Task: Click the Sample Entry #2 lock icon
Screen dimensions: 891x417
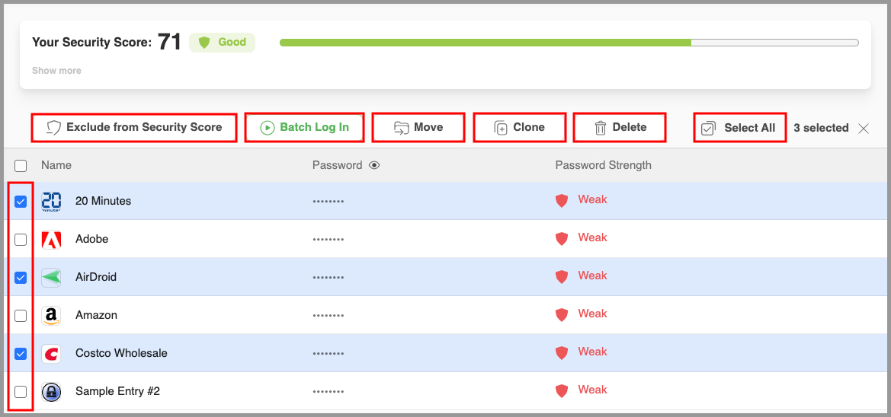Action: coord(51,391)
